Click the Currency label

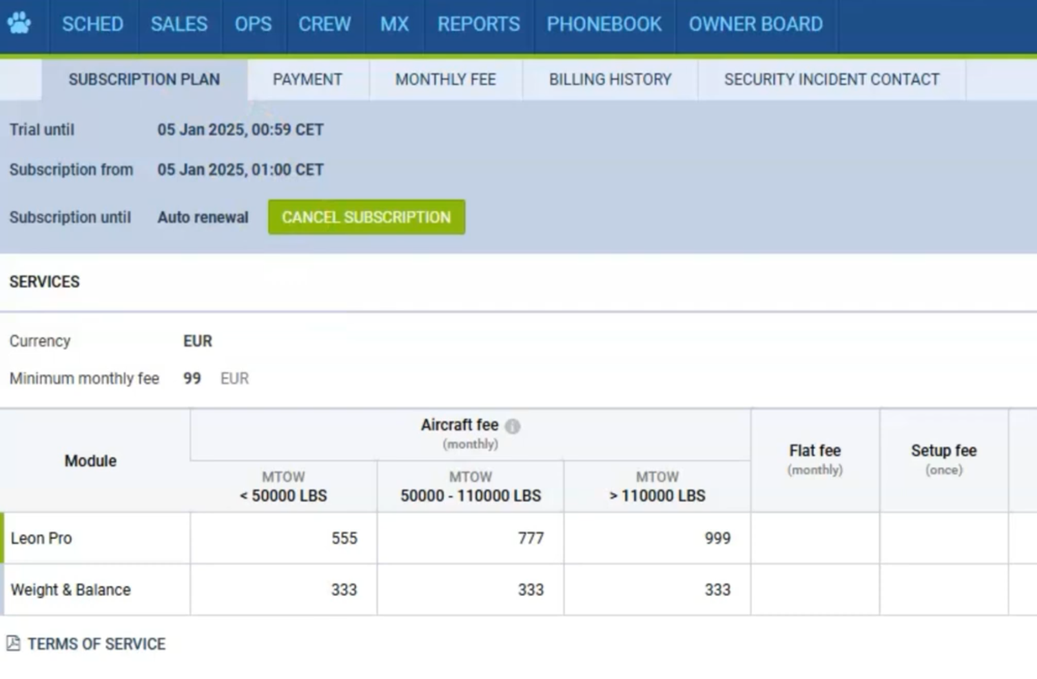(x=40, y=341)
